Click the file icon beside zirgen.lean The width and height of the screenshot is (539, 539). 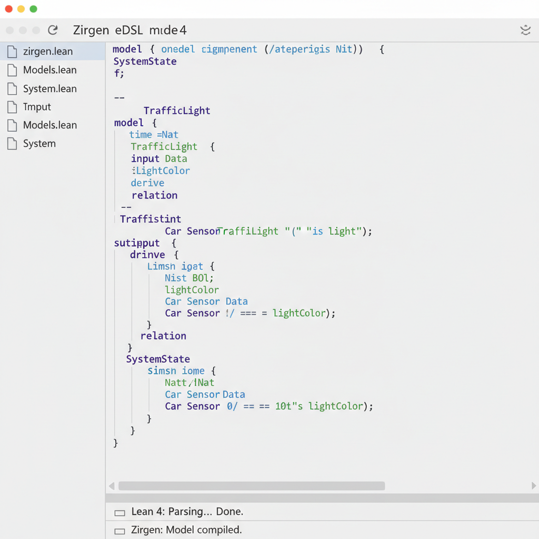pos(11,51)
